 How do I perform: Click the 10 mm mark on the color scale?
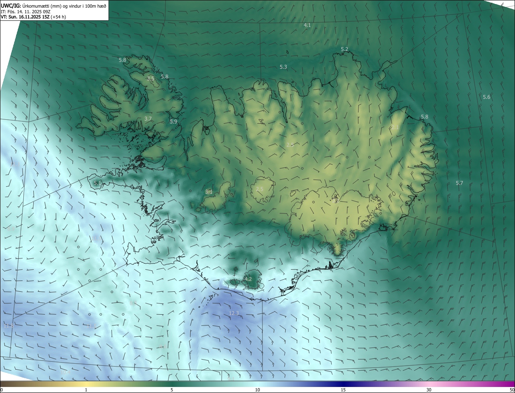(257, 390)
